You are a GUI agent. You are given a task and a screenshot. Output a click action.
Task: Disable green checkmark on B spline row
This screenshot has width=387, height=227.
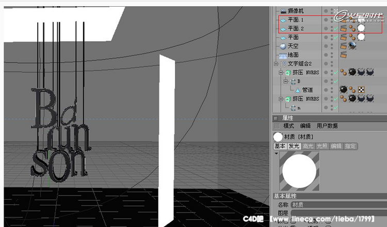click(336, 81)
